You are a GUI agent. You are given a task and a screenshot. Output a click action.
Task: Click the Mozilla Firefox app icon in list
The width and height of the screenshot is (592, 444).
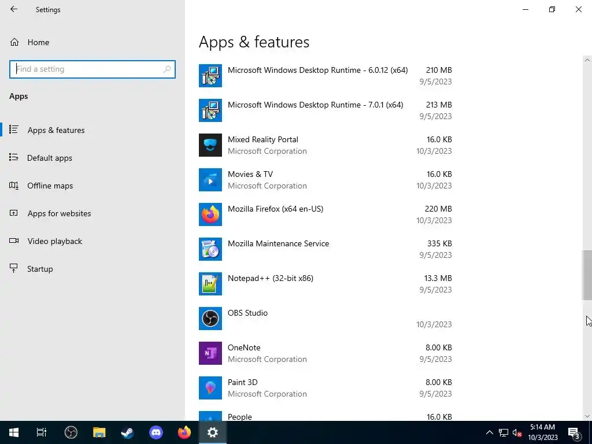pos(210,214)
